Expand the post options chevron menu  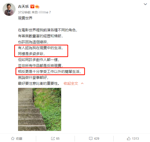(x=145, y=4)
